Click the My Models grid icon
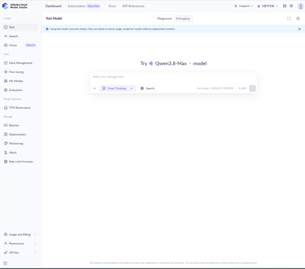This screenshot has height=269, width=305. pyautogui.click(x=6, y=81)
